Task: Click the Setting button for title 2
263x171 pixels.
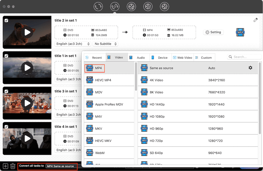Action: point(214,32)
